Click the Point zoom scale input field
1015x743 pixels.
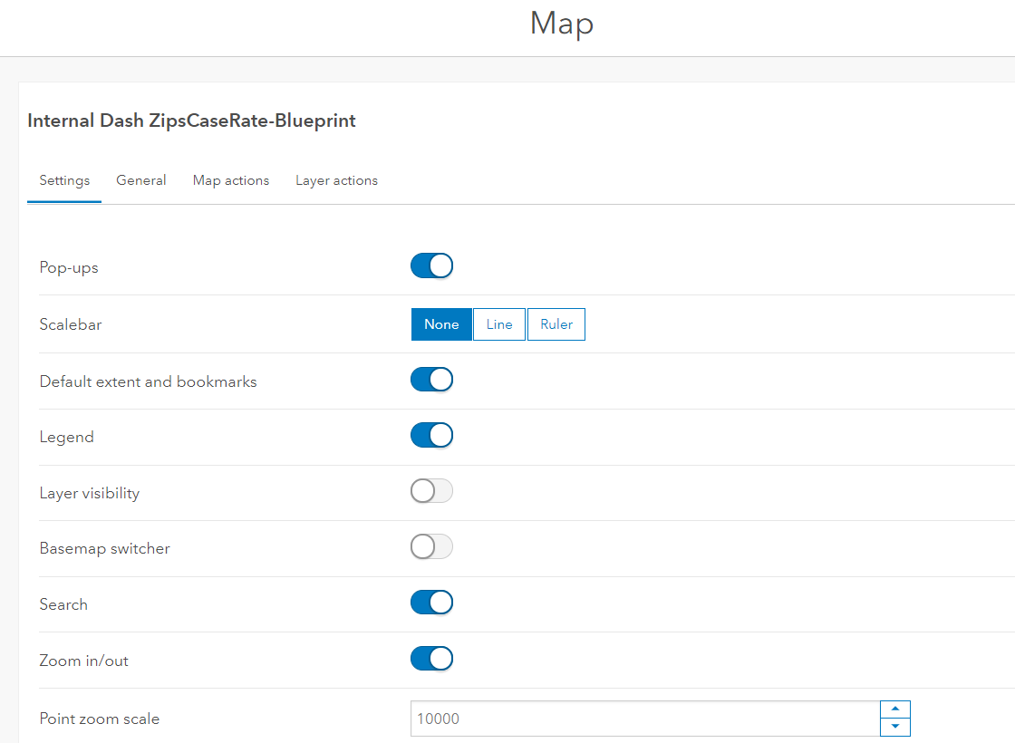[x=645, y=719]
